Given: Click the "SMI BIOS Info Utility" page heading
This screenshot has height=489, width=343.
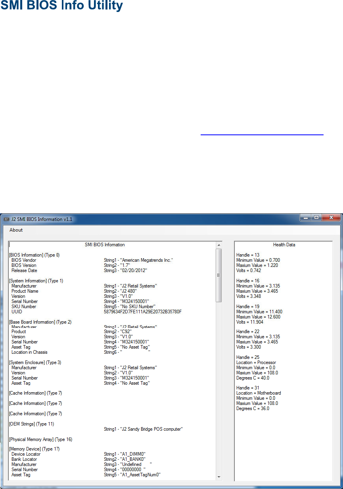Looking at the screenshot, I should [x=61, y=6].
